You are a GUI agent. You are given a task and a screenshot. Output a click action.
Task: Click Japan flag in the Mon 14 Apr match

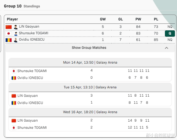click(14, 71)
